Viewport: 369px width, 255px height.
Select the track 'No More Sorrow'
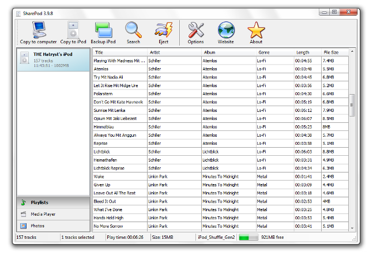click(221, 226)
